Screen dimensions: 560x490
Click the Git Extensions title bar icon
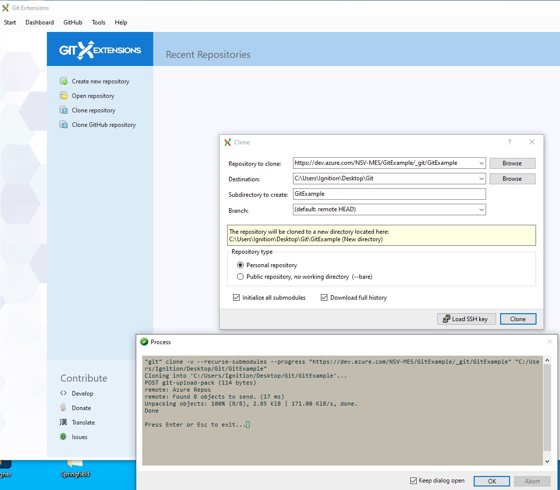pyautogui.click(x=5, y=7)
